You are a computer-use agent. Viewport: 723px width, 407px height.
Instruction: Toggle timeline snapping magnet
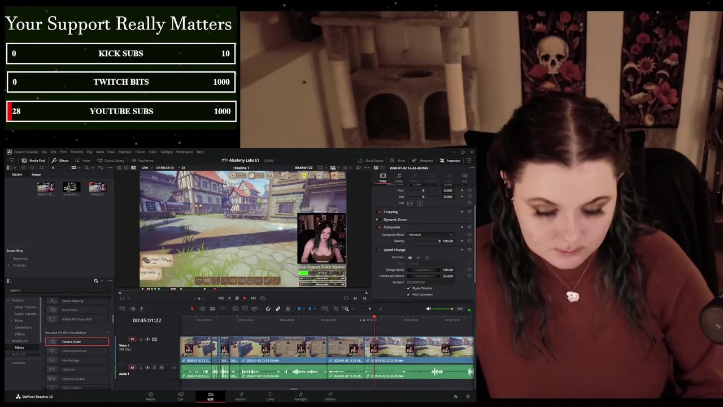coord(268,309)
